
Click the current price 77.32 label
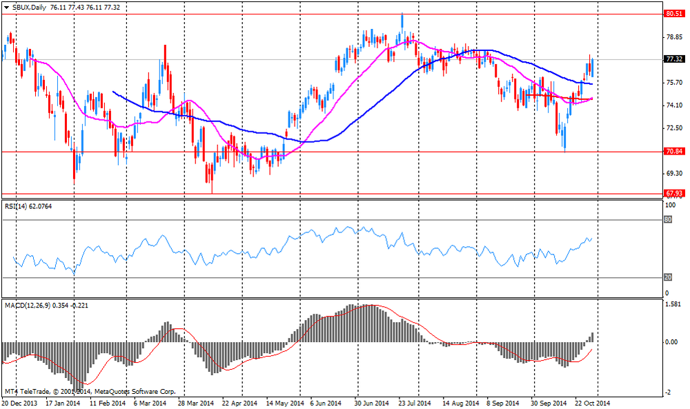pyautogui.click(x=673, y=59)
